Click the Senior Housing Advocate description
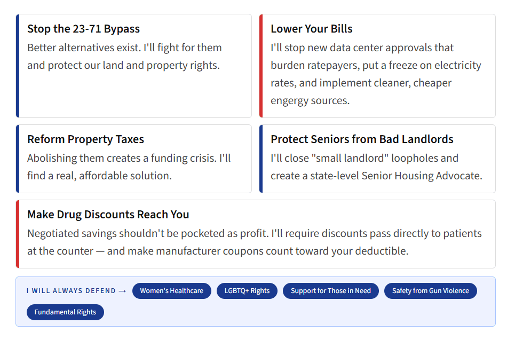This screenshot has height=340, width=507. [x=376, y=167]
